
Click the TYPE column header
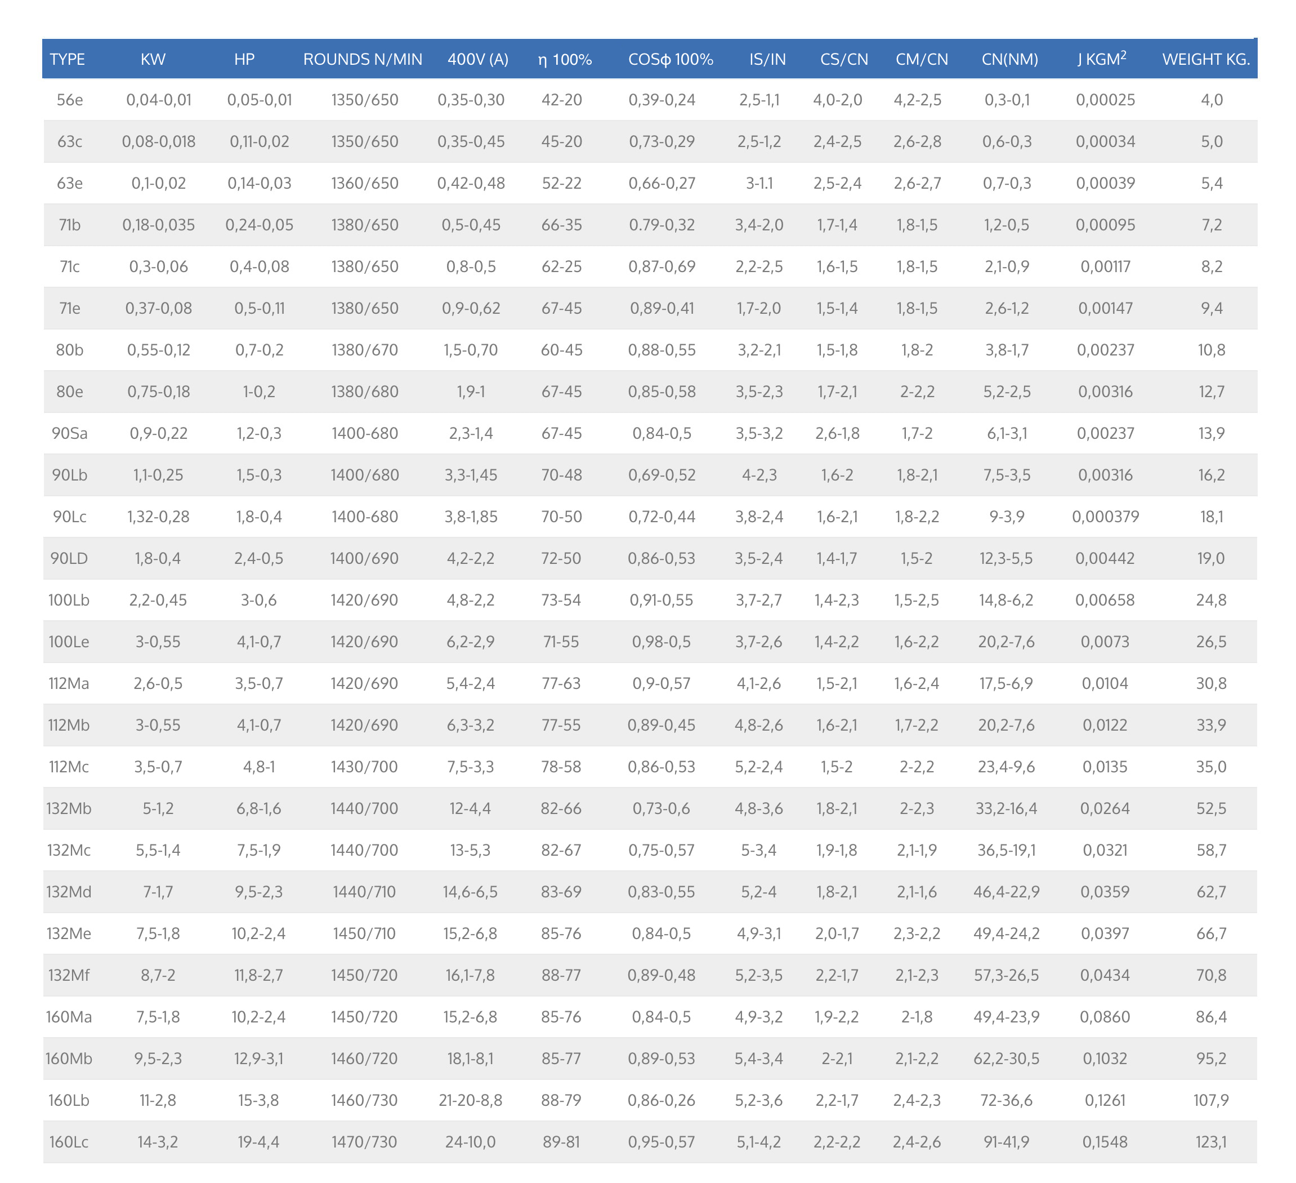[x=67, y=59]
